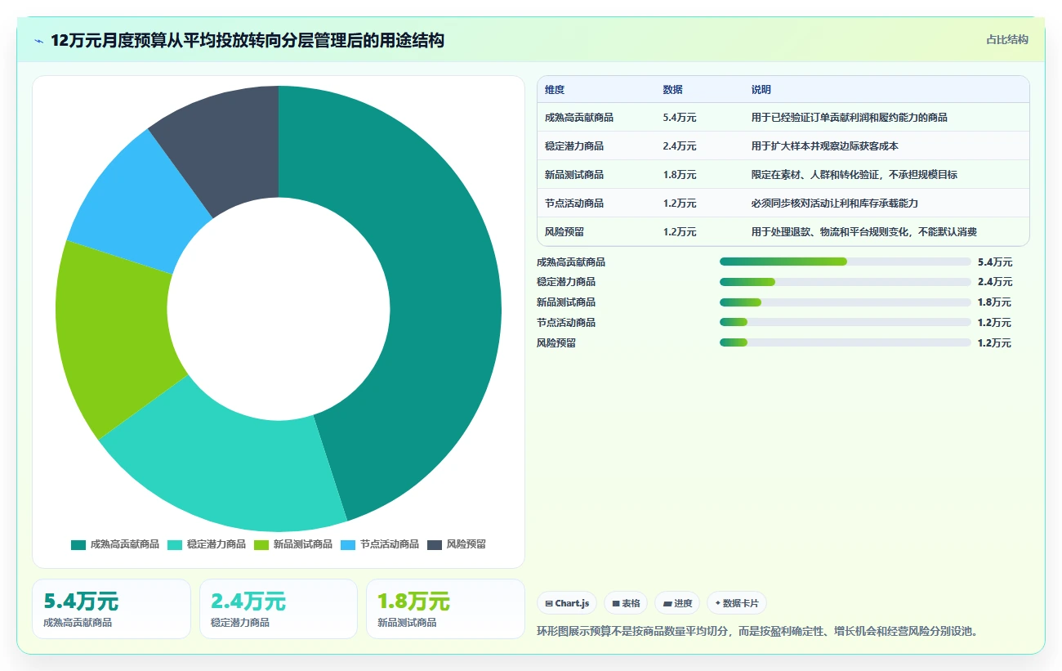The image size is (1062, 671).
Task: Click the 表格 chip
Action: pyautogui.click(x=626, y=603)
